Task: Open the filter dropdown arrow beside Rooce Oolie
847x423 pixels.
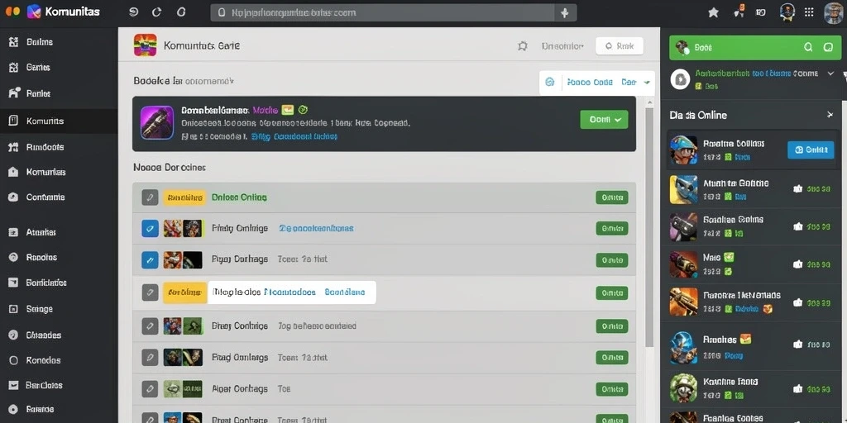Action: coord(647,83)
